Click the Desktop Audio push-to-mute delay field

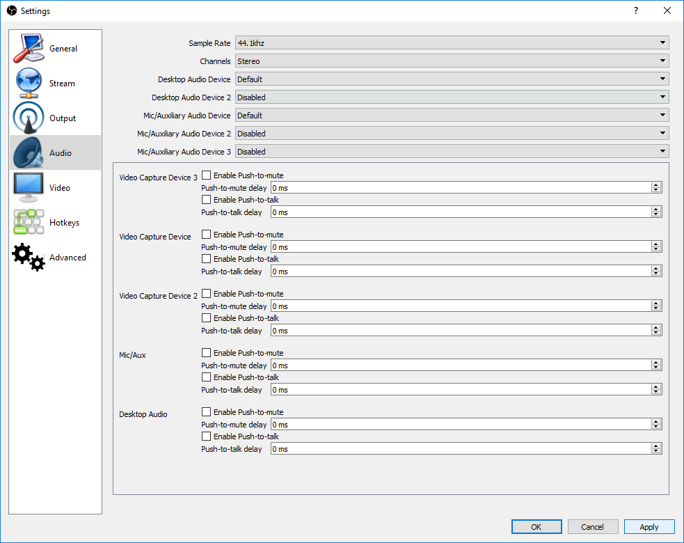point(459,425)
